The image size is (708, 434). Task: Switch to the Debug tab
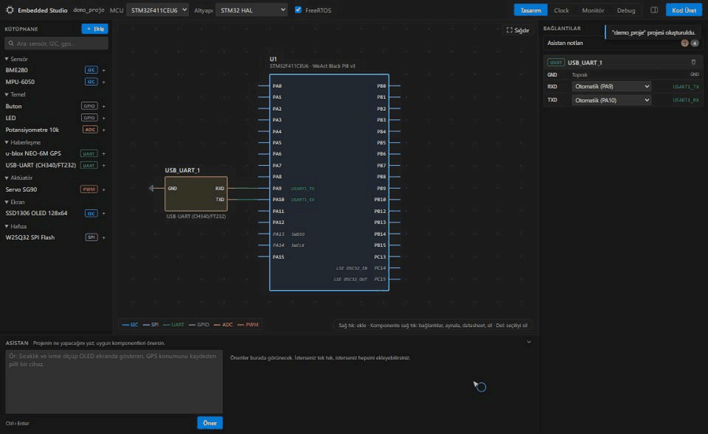[626, 10]
